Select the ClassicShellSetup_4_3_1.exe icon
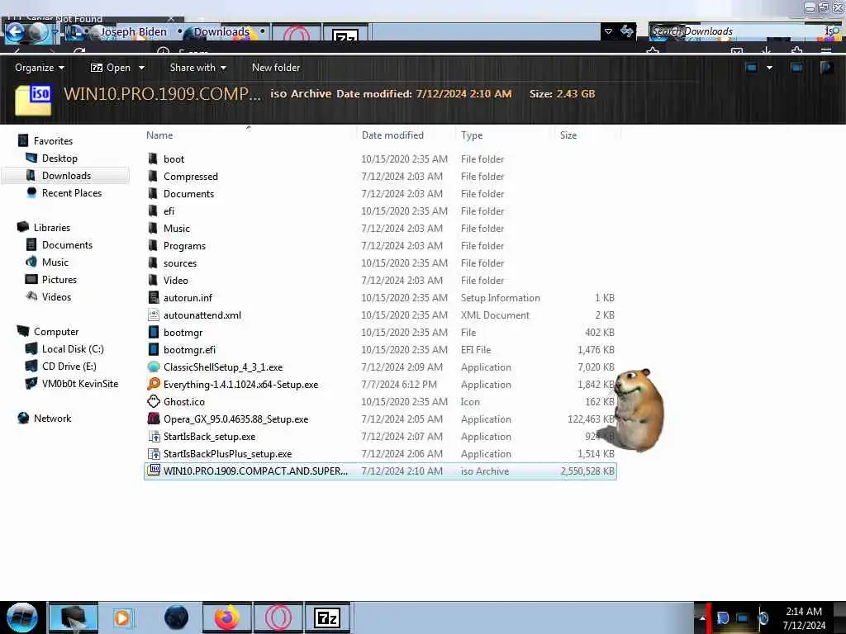846x634 pixels. [x=154, y=367]
